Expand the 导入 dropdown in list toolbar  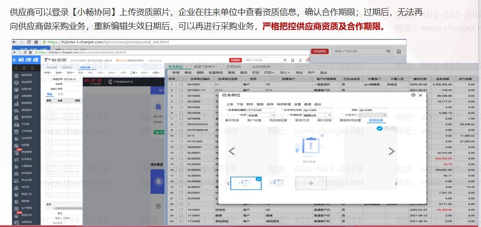[285, 73]
